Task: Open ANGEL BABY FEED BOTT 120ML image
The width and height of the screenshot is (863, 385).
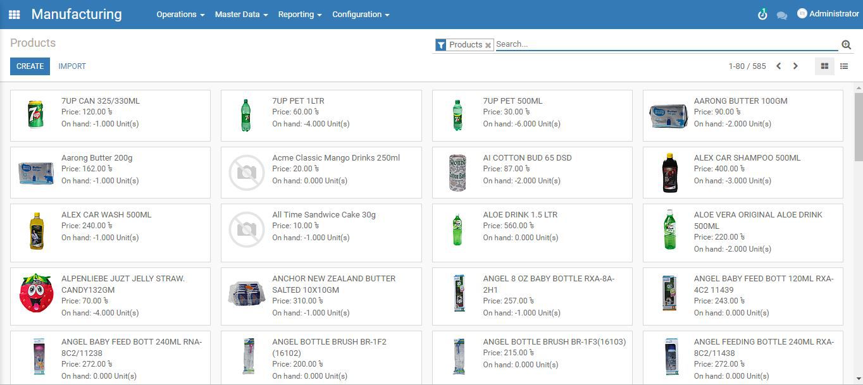Action: tap(669, 293)
